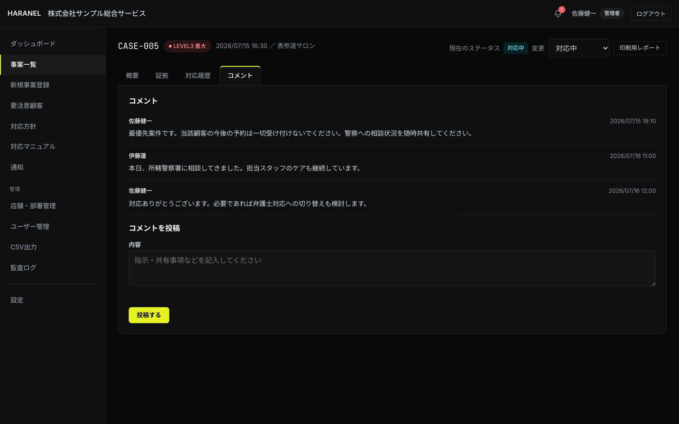Click the 印刷用レポート button

[640, 48]
